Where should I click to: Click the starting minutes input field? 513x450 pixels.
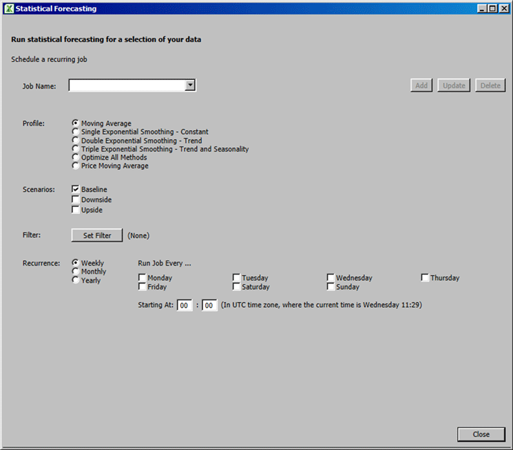(x=209, y=305)
